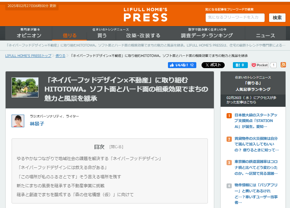The height and width of the screenshot is (208, 290).
Task: Go to LIFULL HOME'S PRESSトップ breadcrumb link
Action: coord(28,56)
